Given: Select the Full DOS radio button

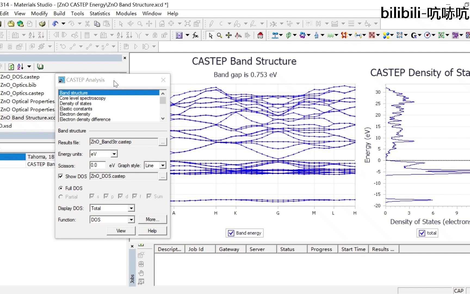Looking at the screenshot, I should pyautogui.click(x=61, y=188).
